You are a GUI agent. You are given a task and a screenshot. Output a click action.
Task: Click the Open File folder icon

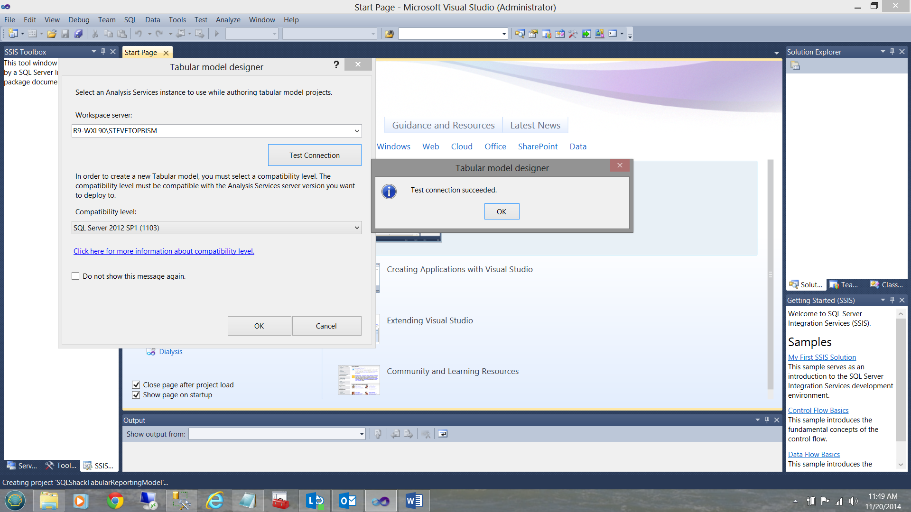52,34
